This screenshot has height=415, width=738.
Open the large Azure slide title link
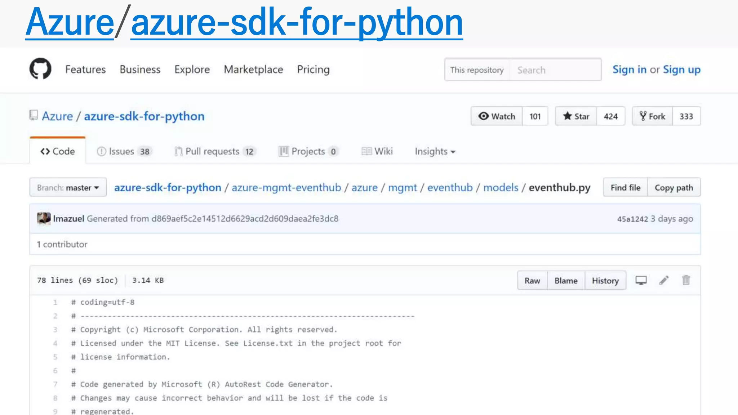70,22
